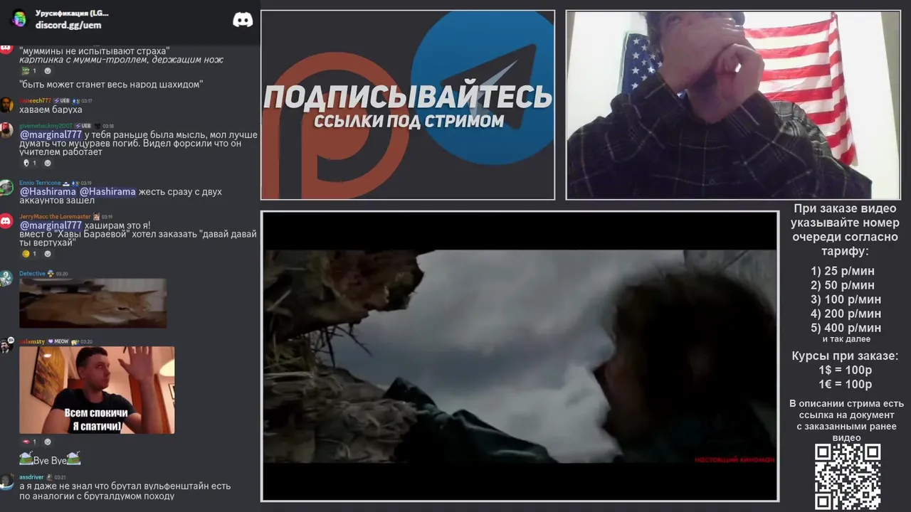Click the UEB tag next to givemebackmy2007

pos(84,126)
